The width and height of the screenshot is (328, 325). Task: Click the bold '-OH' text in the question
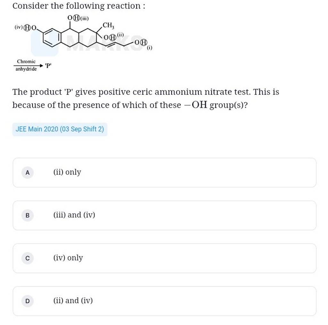(x=197, y=105)
